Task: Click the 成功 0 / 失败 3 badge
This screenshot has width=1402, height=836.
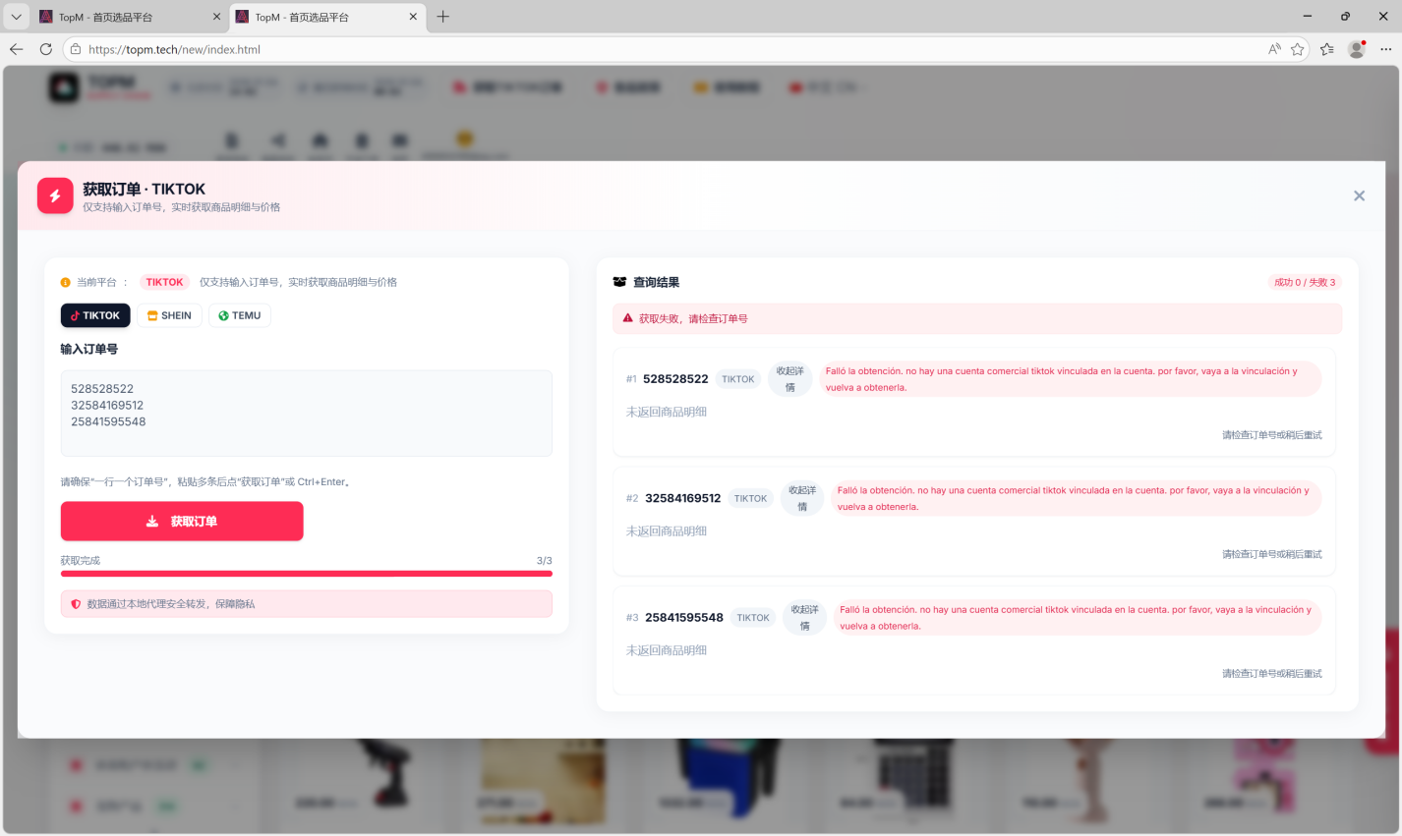Action: pyautogui.click(x=1305, y=282)
